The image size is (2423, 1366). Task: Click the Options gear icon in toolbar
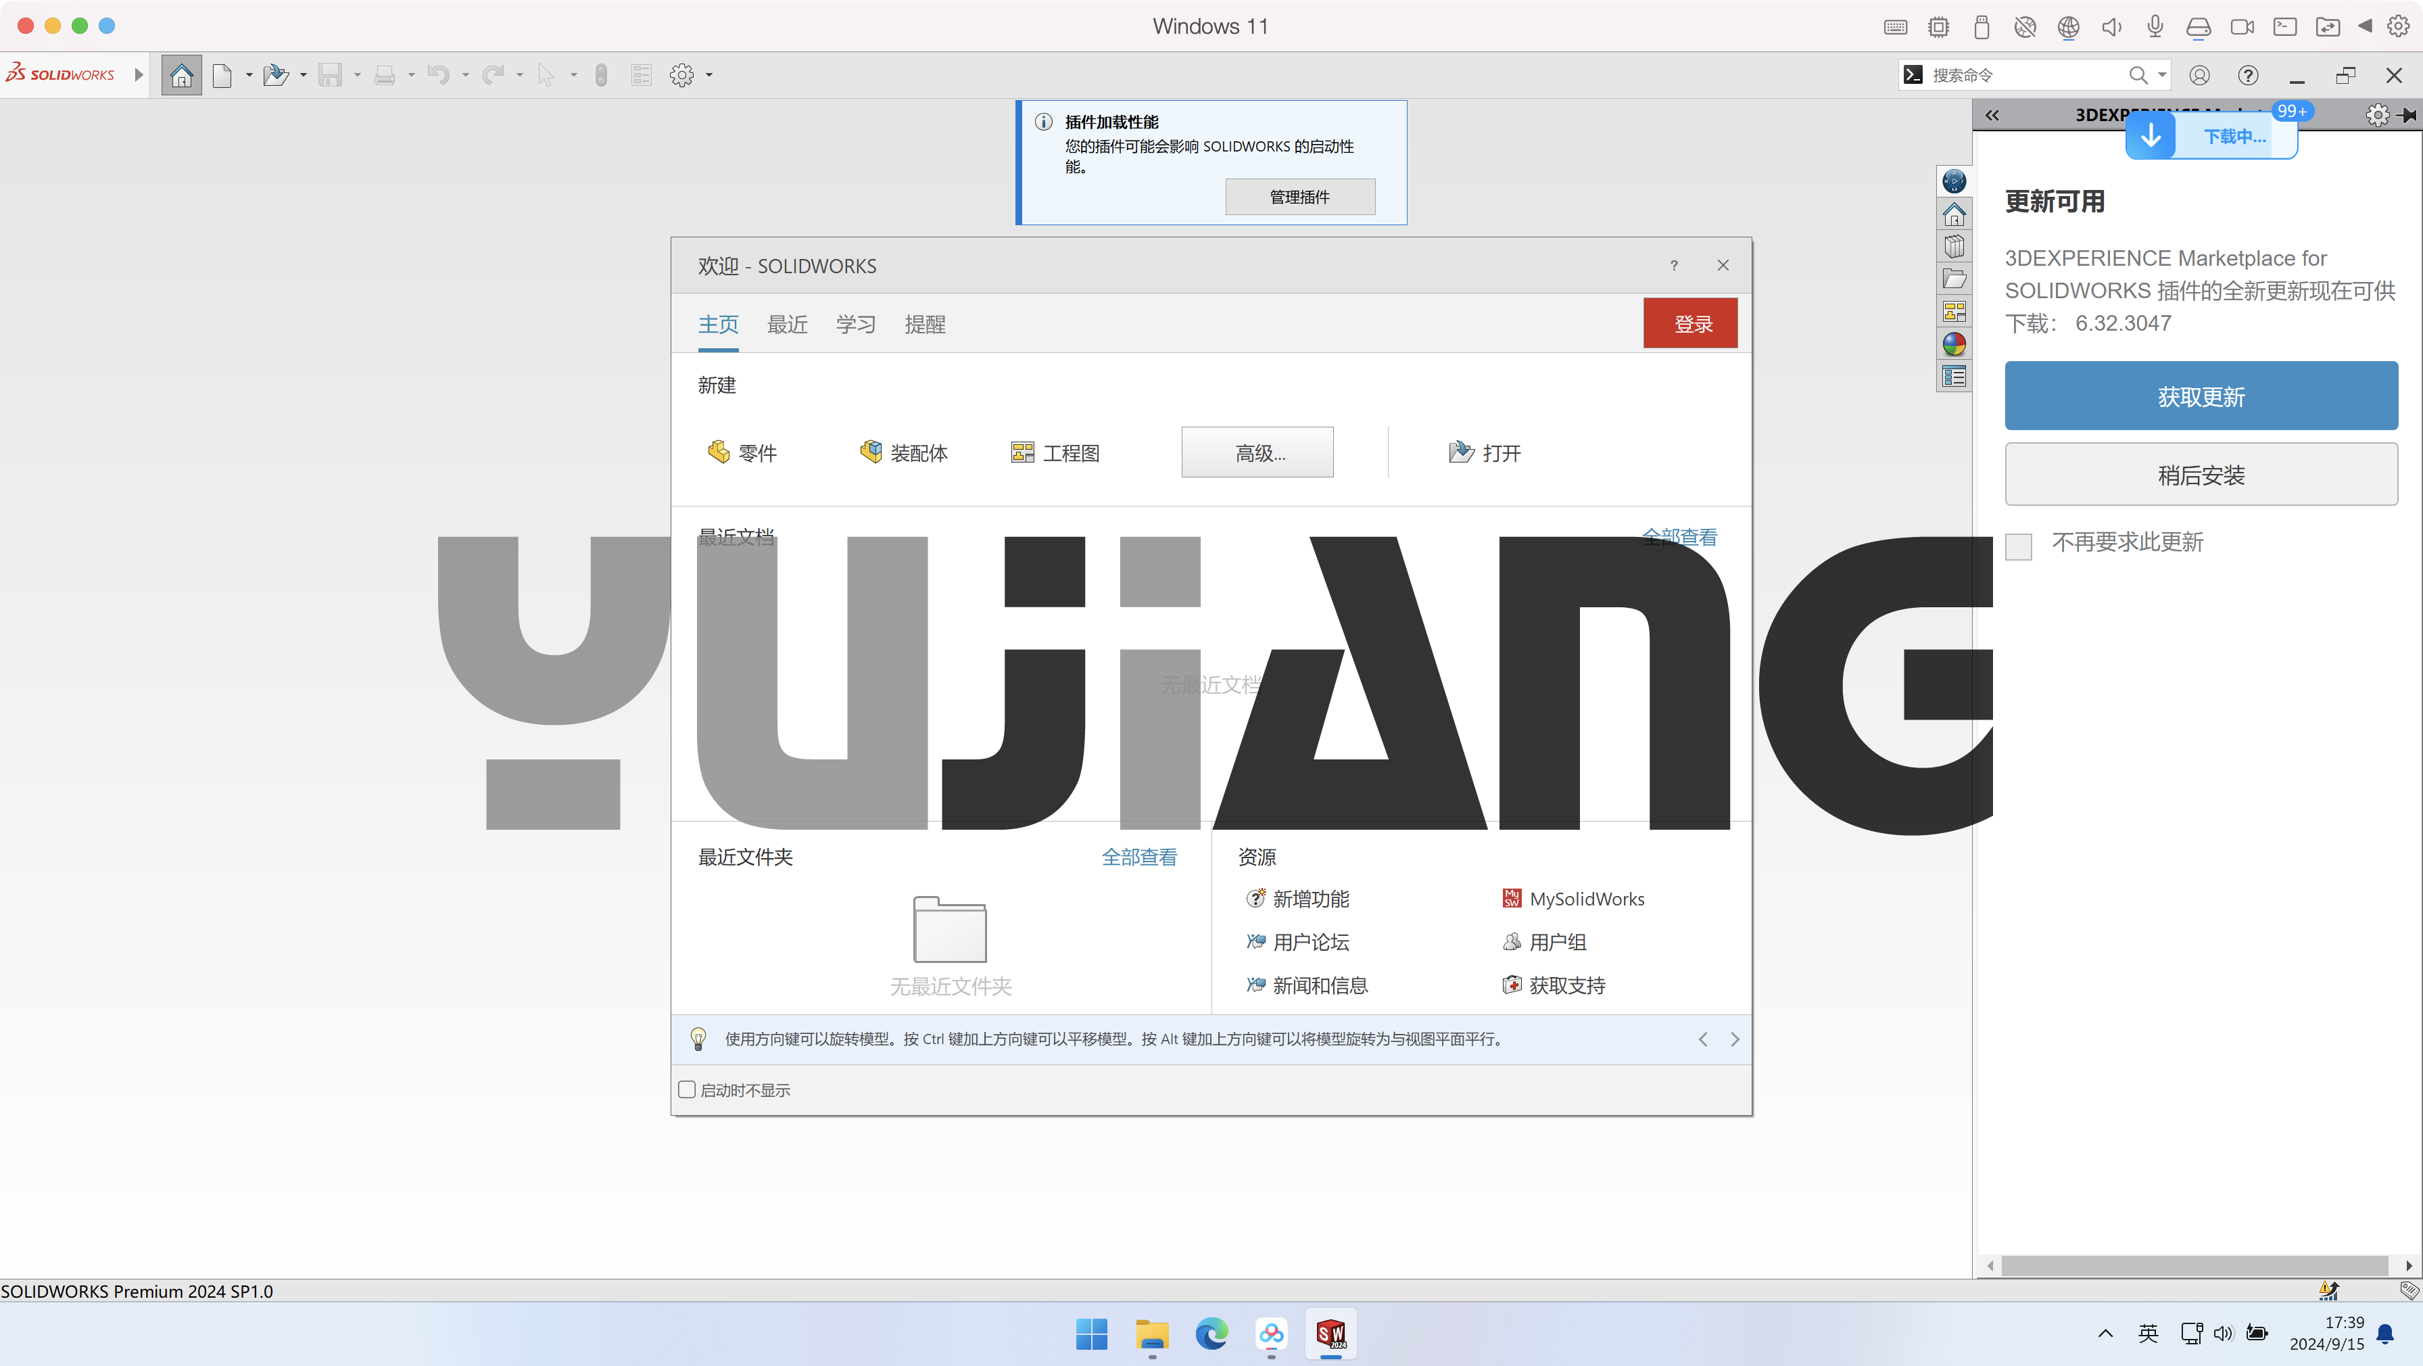pyautogui.click(x=682, y=75)
